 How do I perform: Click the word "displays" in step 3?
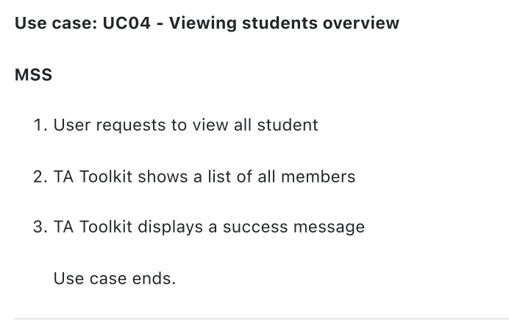170,227
